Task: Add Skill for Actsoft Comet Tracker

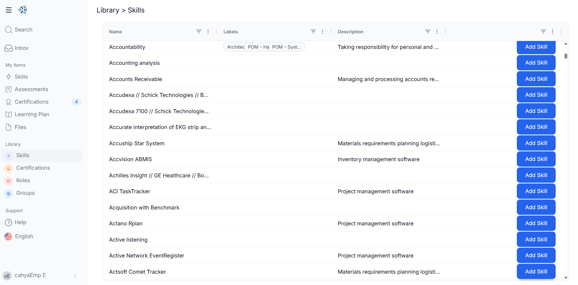Action: pyautogui.click(x=536, y=272)
